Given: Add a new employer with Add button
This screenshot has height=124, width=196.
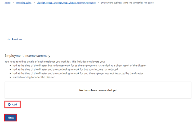Looking at the screenshot, I should [x=12, y=104].
